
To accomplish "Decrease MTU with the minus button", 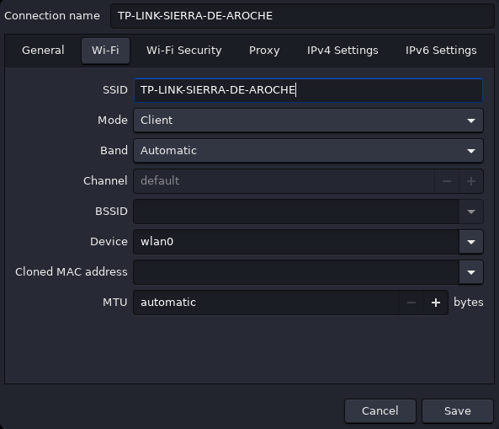I will [x=411, y=303].
